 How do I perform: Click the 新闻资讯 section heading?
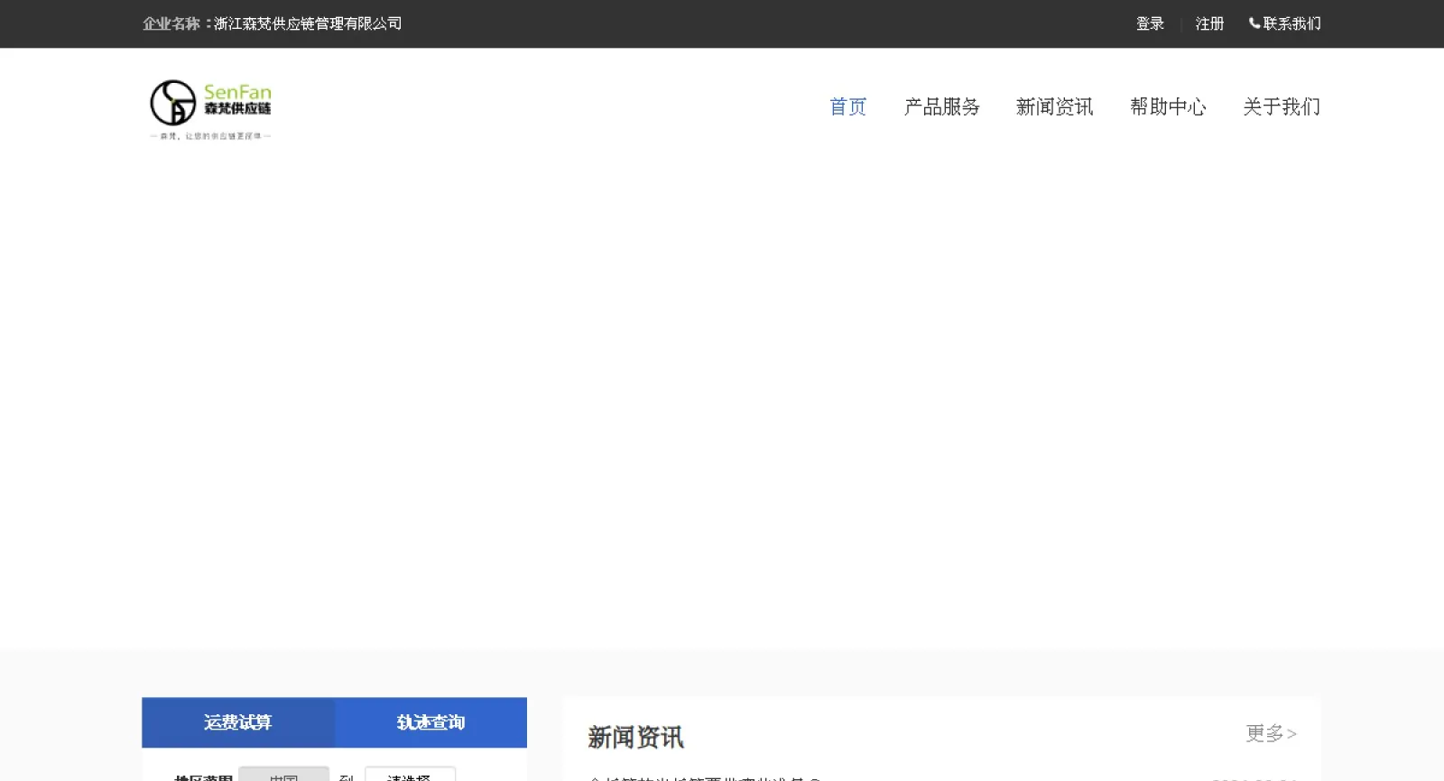[x=635, y=737]
